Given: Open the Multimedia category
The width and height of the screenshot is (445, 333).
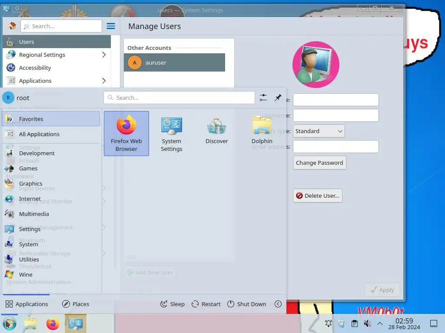Looking at the screenshot, I should click(x=52, y=214).
